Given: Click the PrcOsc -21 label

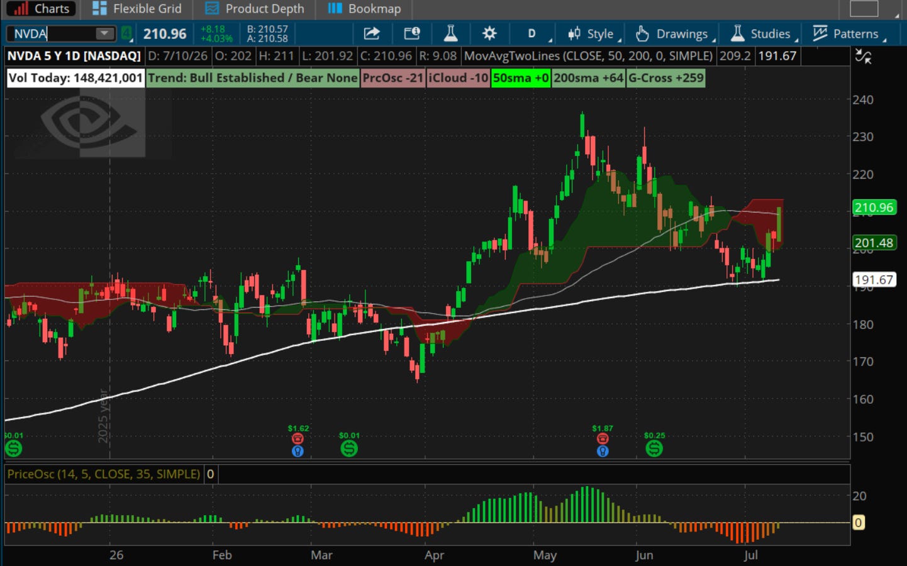Looking at the screenshot, I should tap(392, 78).
